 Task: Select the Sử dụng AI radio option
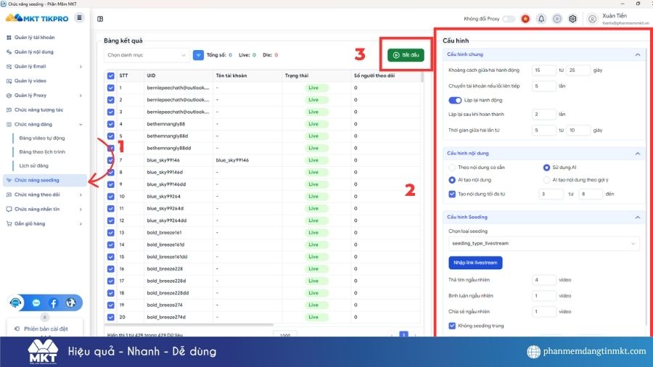pos(547,168)
